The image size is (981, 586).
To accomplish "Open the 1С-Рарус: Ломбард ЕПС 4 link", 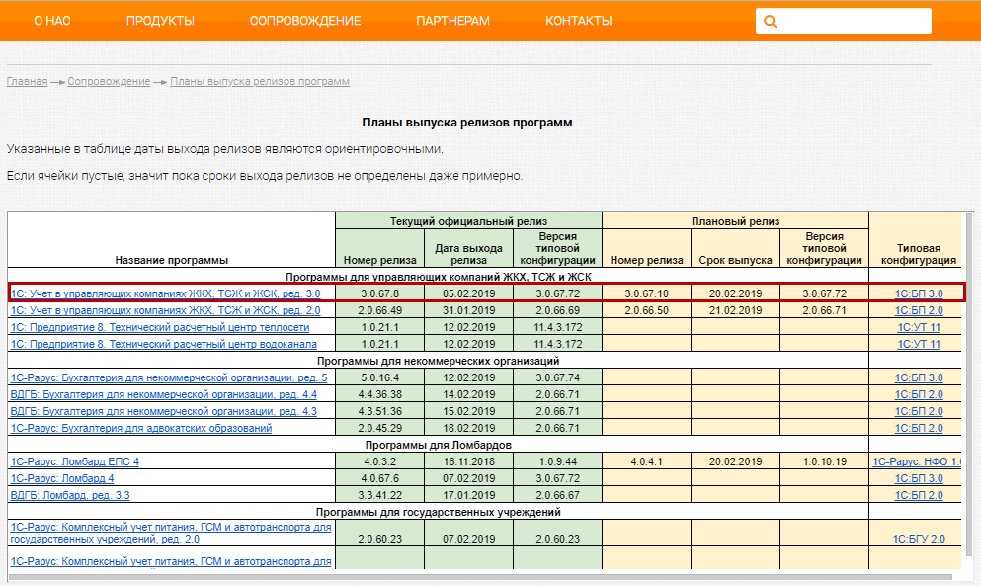I will click(x=75, y=462).
